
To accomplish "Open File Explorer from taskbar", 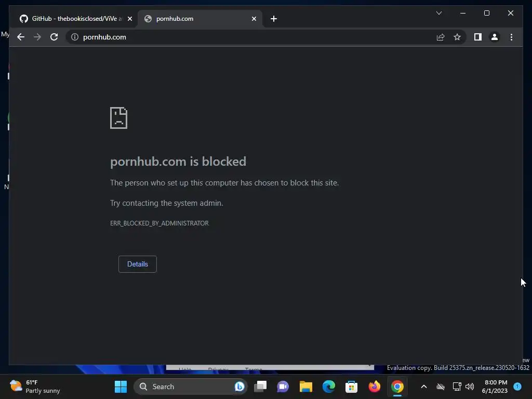I will click(x=305, y=387).
